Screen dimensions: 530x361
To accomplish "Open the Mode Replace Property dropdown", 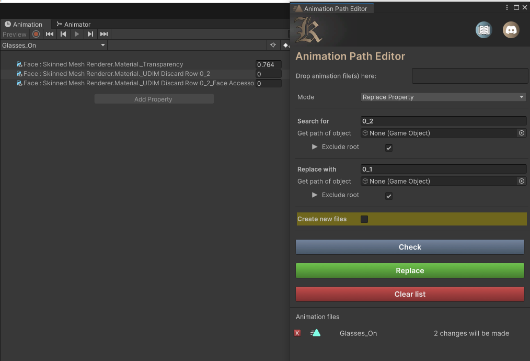I will point(443,97).
